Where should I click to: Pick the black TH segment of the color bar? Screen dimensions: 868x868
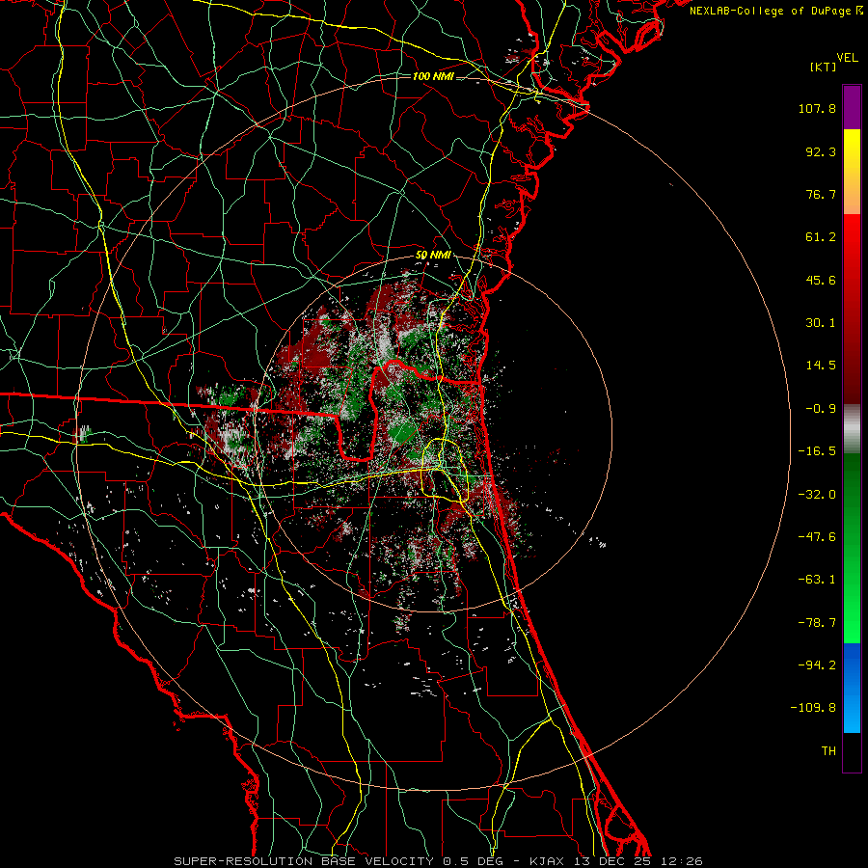pyautogui.click(x=852, y=752)
